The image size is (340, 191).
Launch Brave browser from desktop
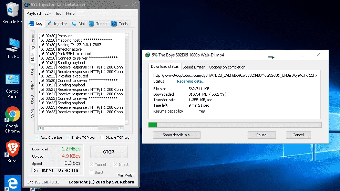pyautogui.click(x=12, y=151)
